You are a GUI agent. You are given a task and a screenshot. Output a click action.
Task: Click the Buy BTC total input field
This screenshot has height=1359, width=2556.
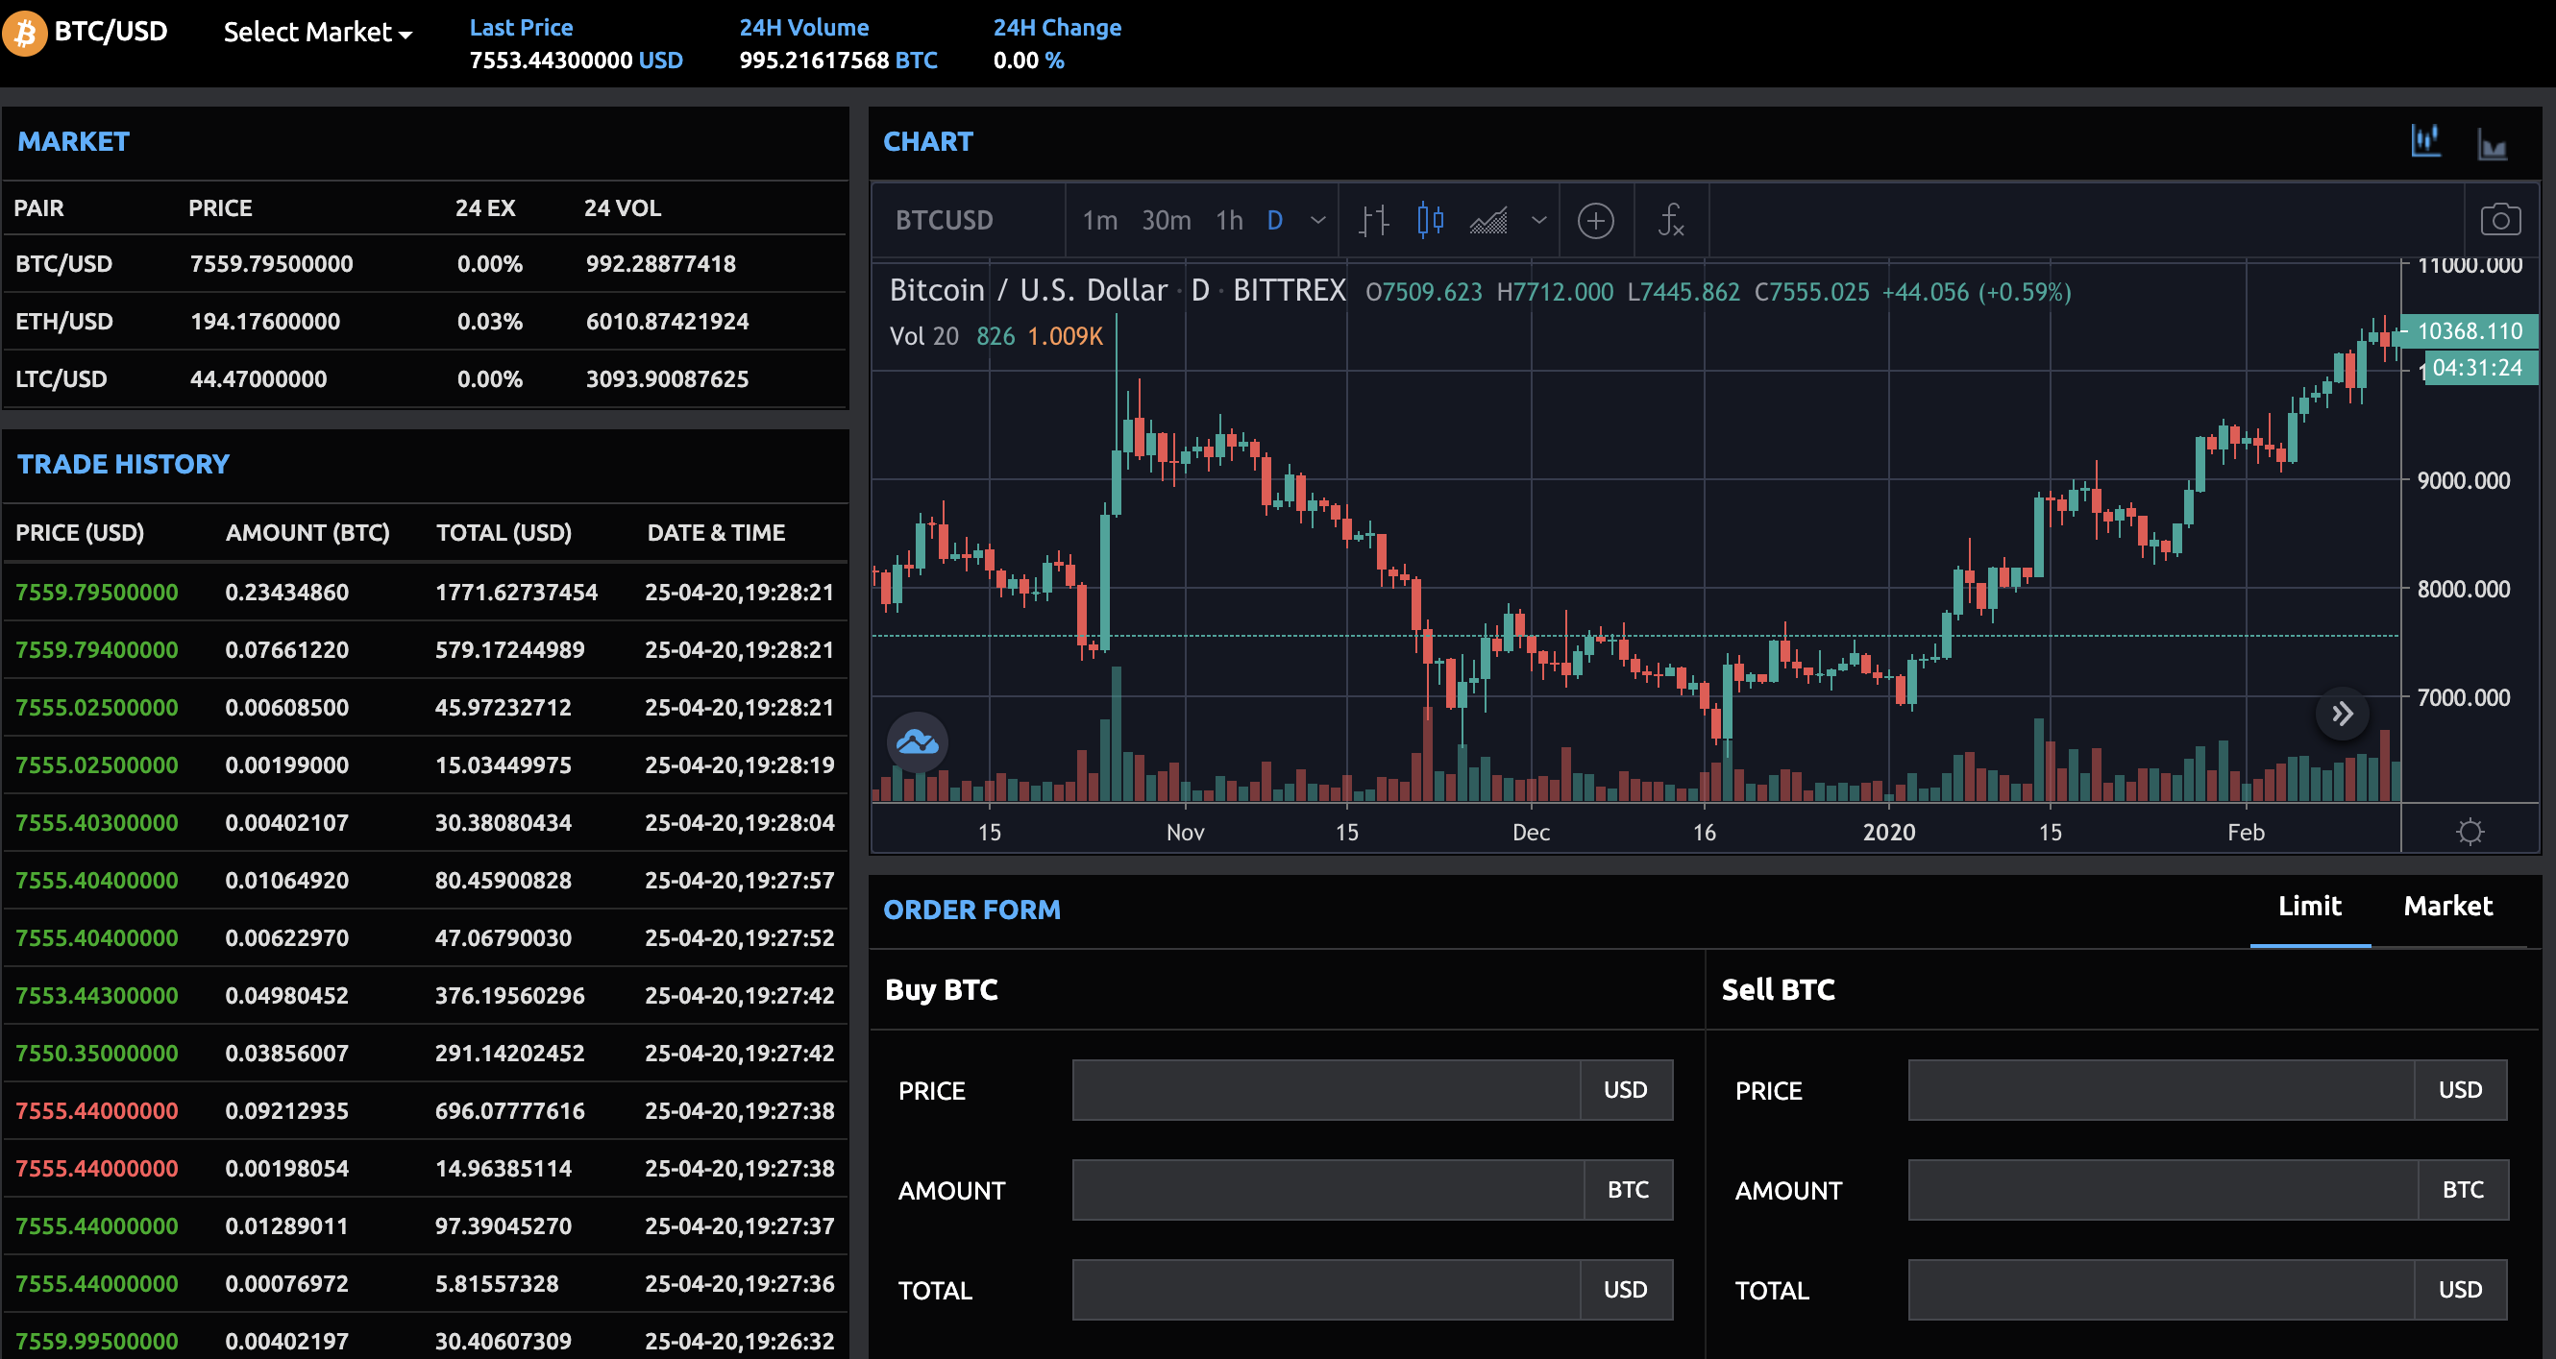point(1327,1290)
